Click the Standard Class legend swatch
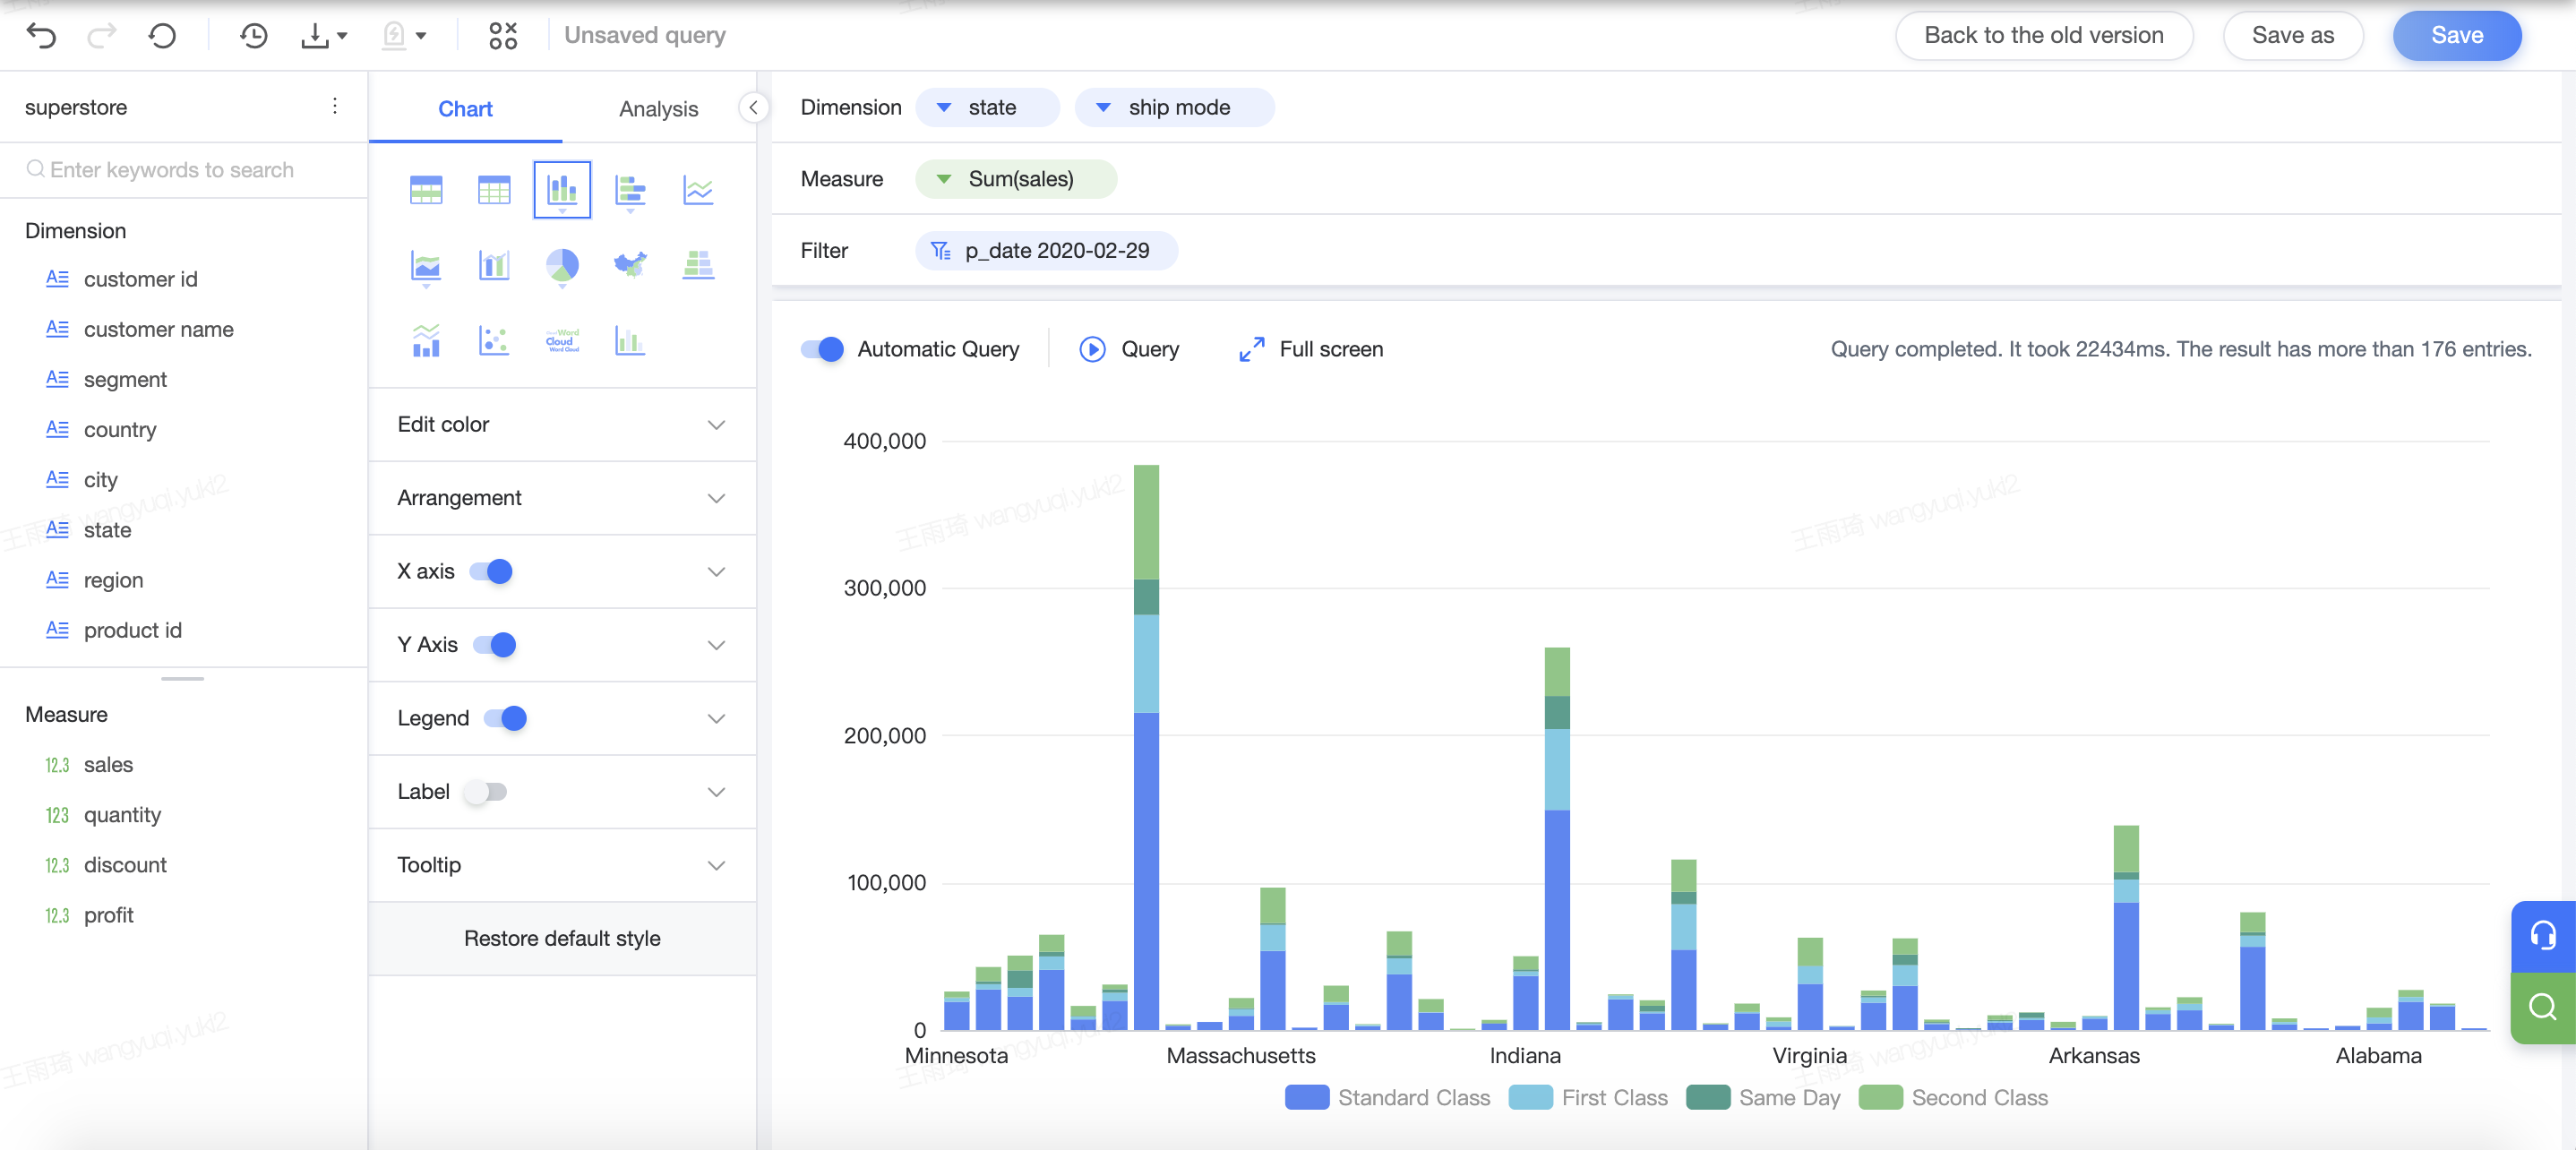2576x1150 pixels. [x=1306, y=1097]
